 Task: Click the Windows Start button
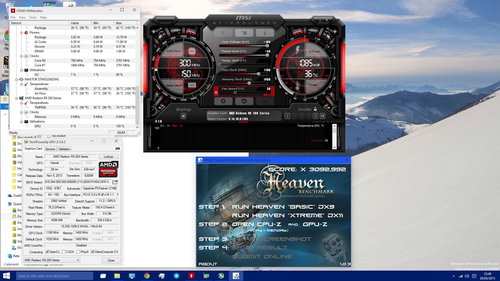coord(6,276)
